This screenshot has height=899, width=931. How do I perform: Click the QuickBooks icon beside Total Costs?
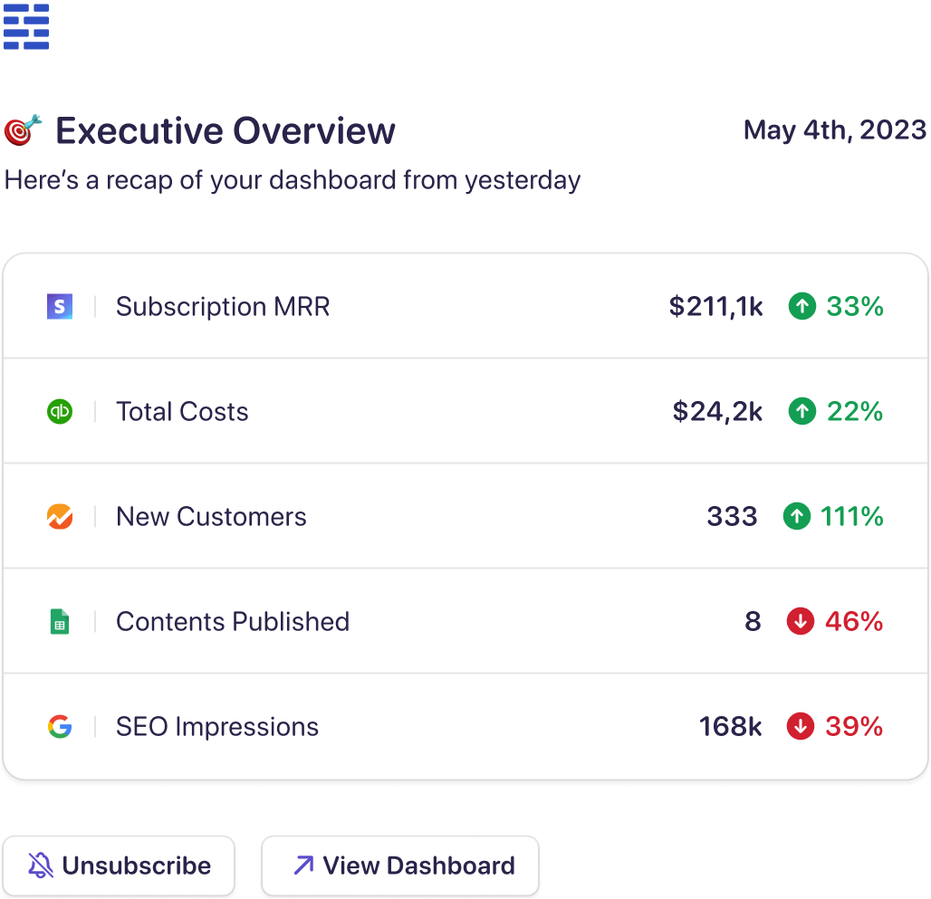[59, 411]
